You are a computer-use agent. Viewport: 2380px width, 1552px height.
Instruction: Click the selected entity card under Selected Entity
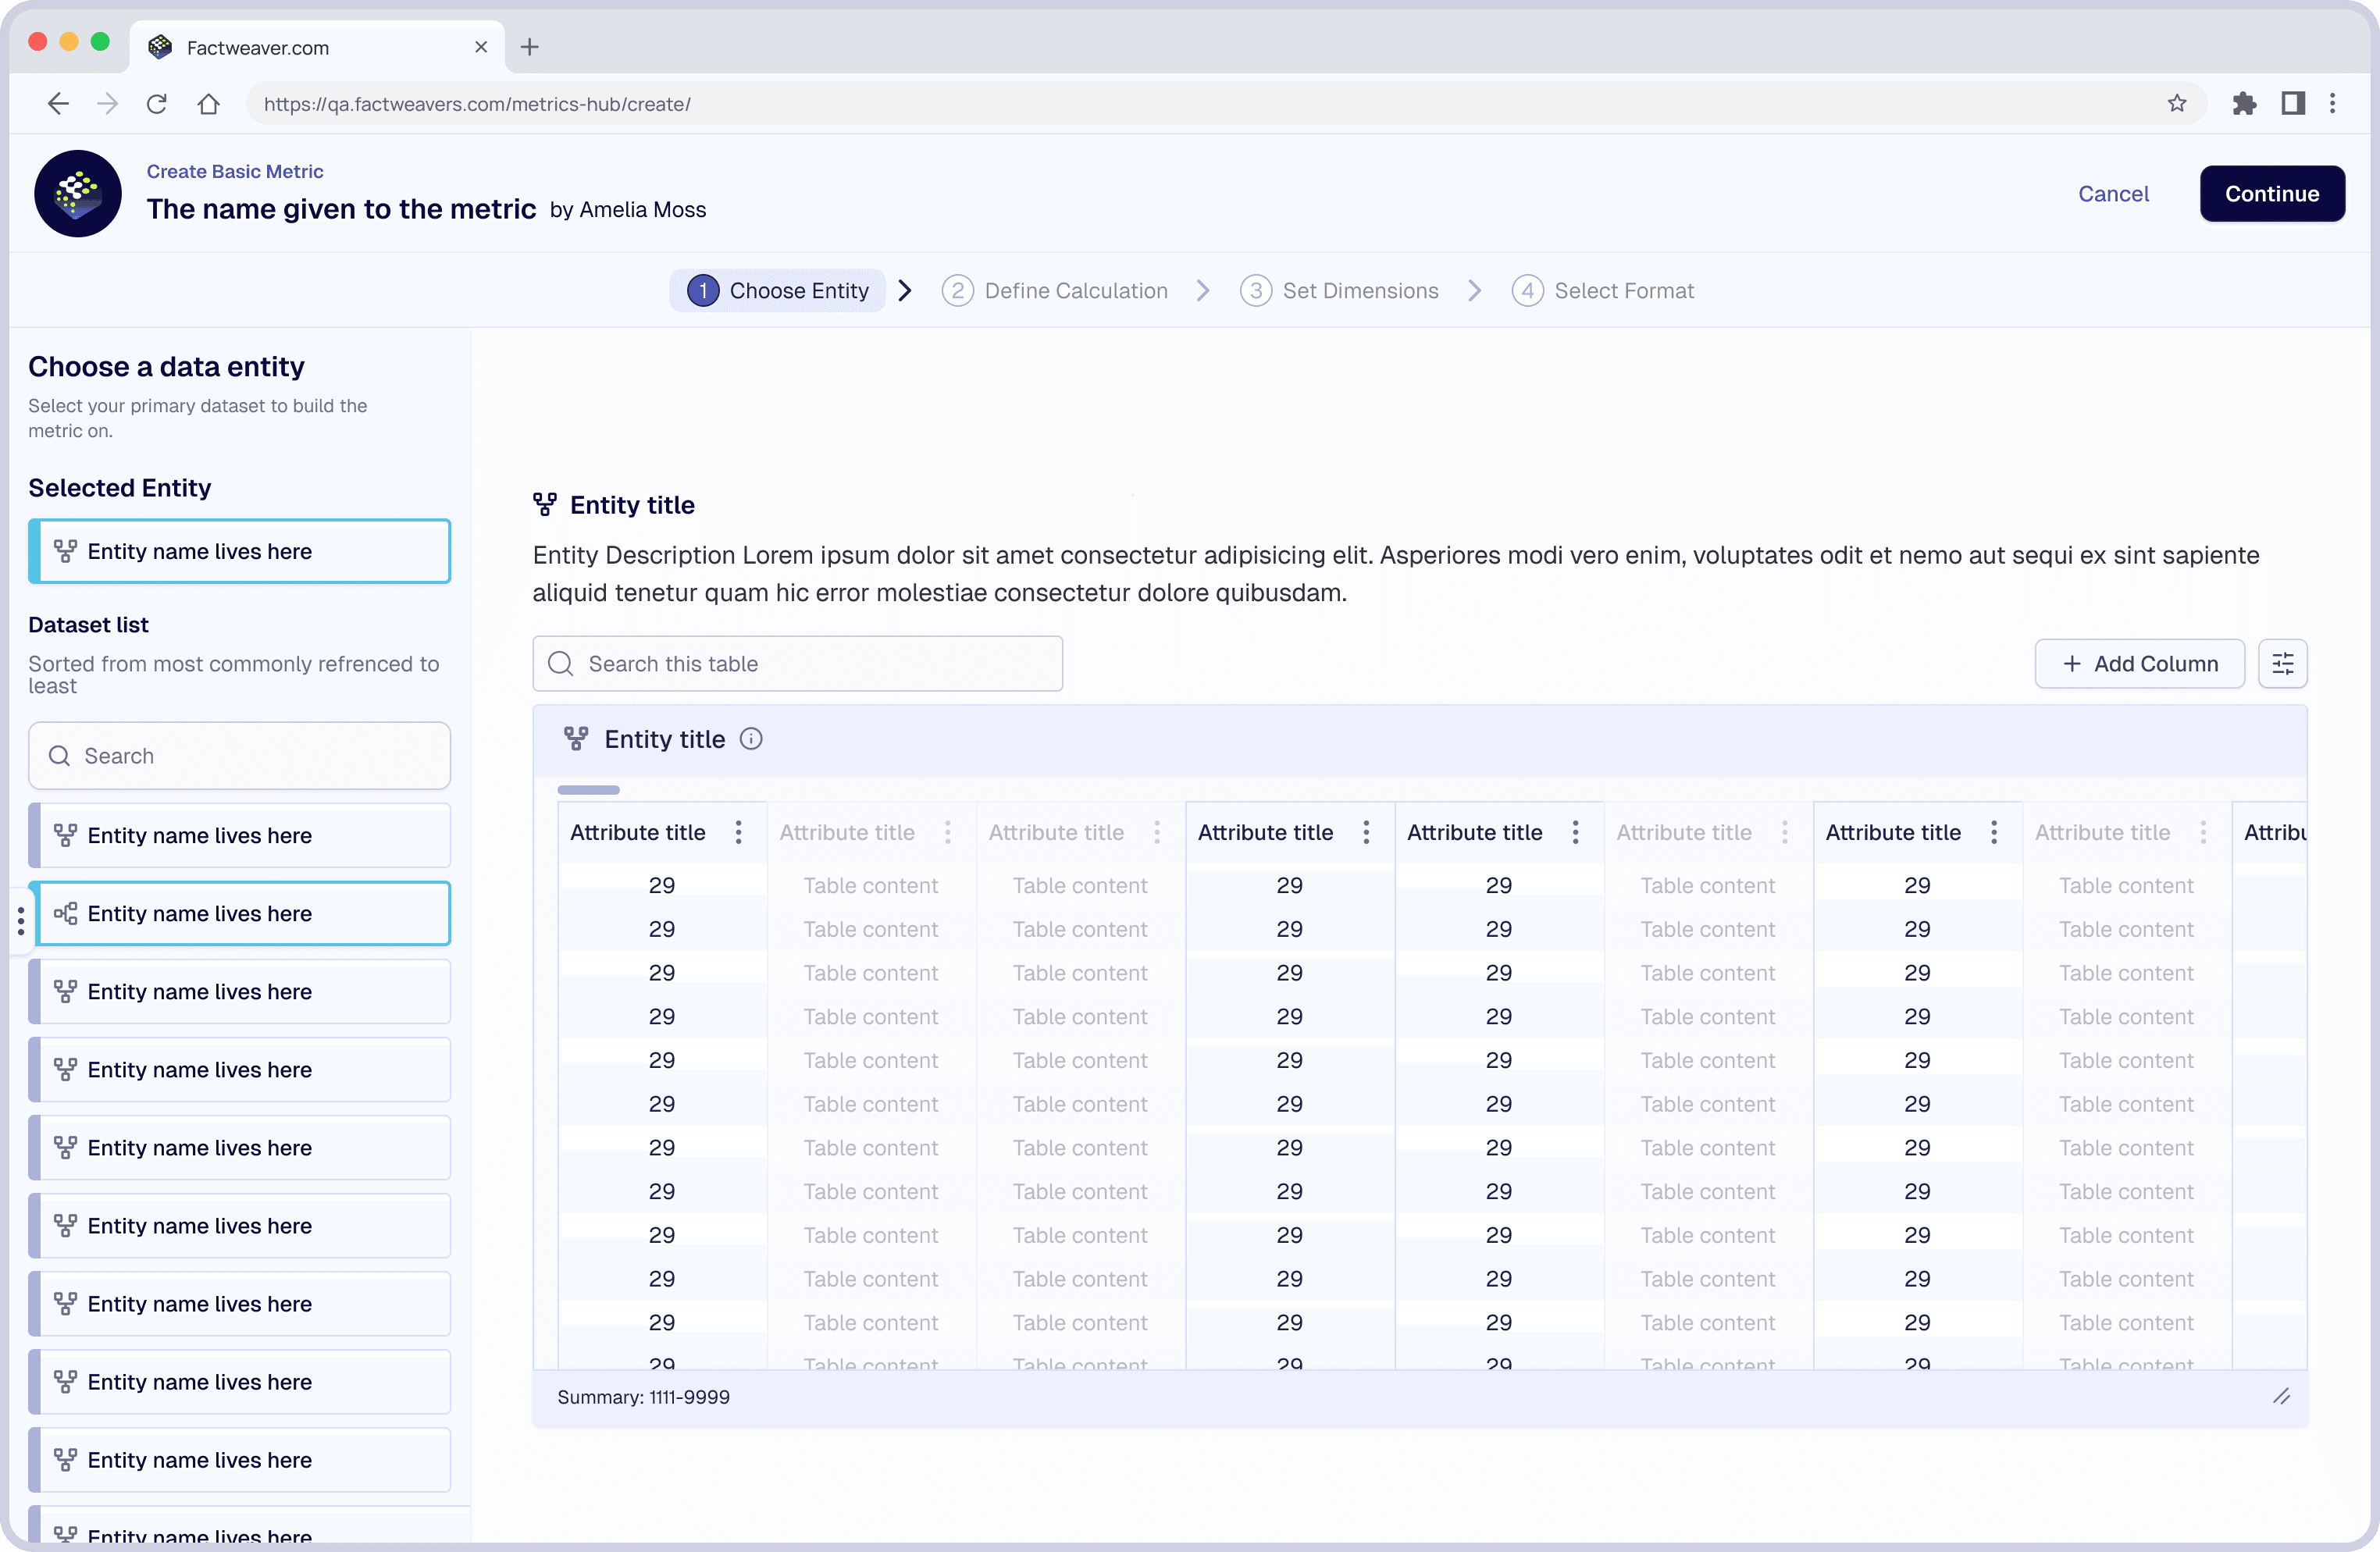pos(239,551)
